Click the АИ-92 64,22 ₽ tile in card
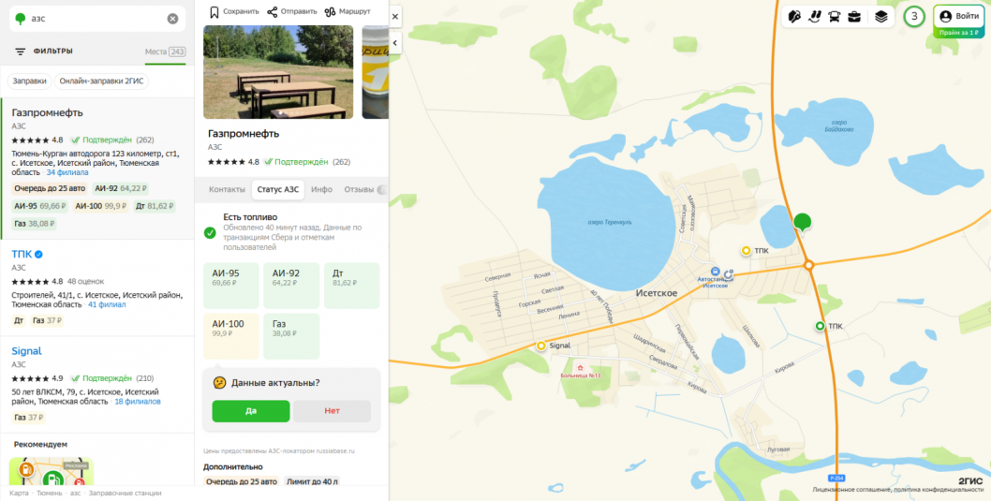Screen dimensions: 991x501 [x=291, y=286]
